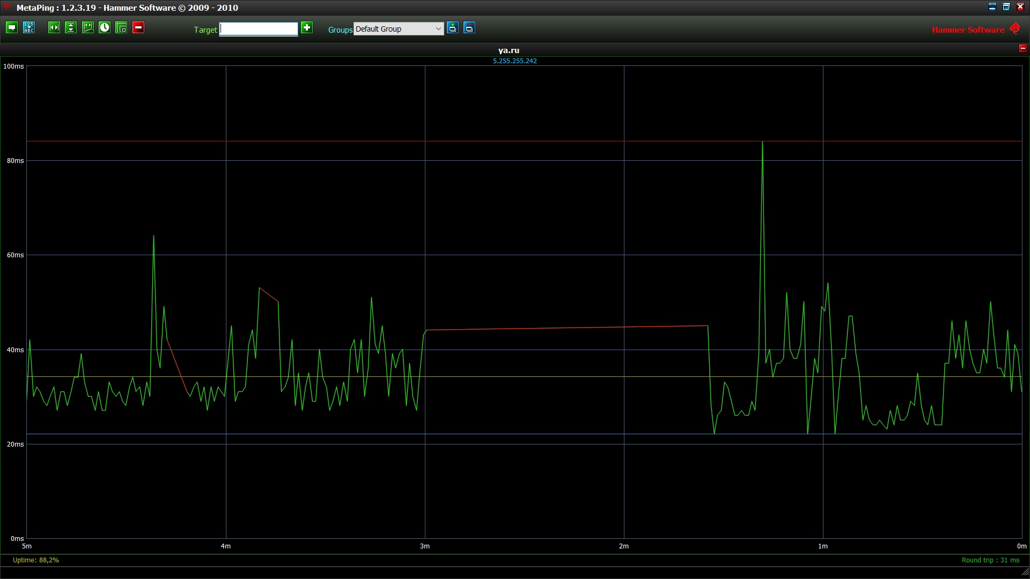Click the graph scale marker icon
This screenshot has width=1030, height=579.
pyautogui.click(x=87, y=28)
